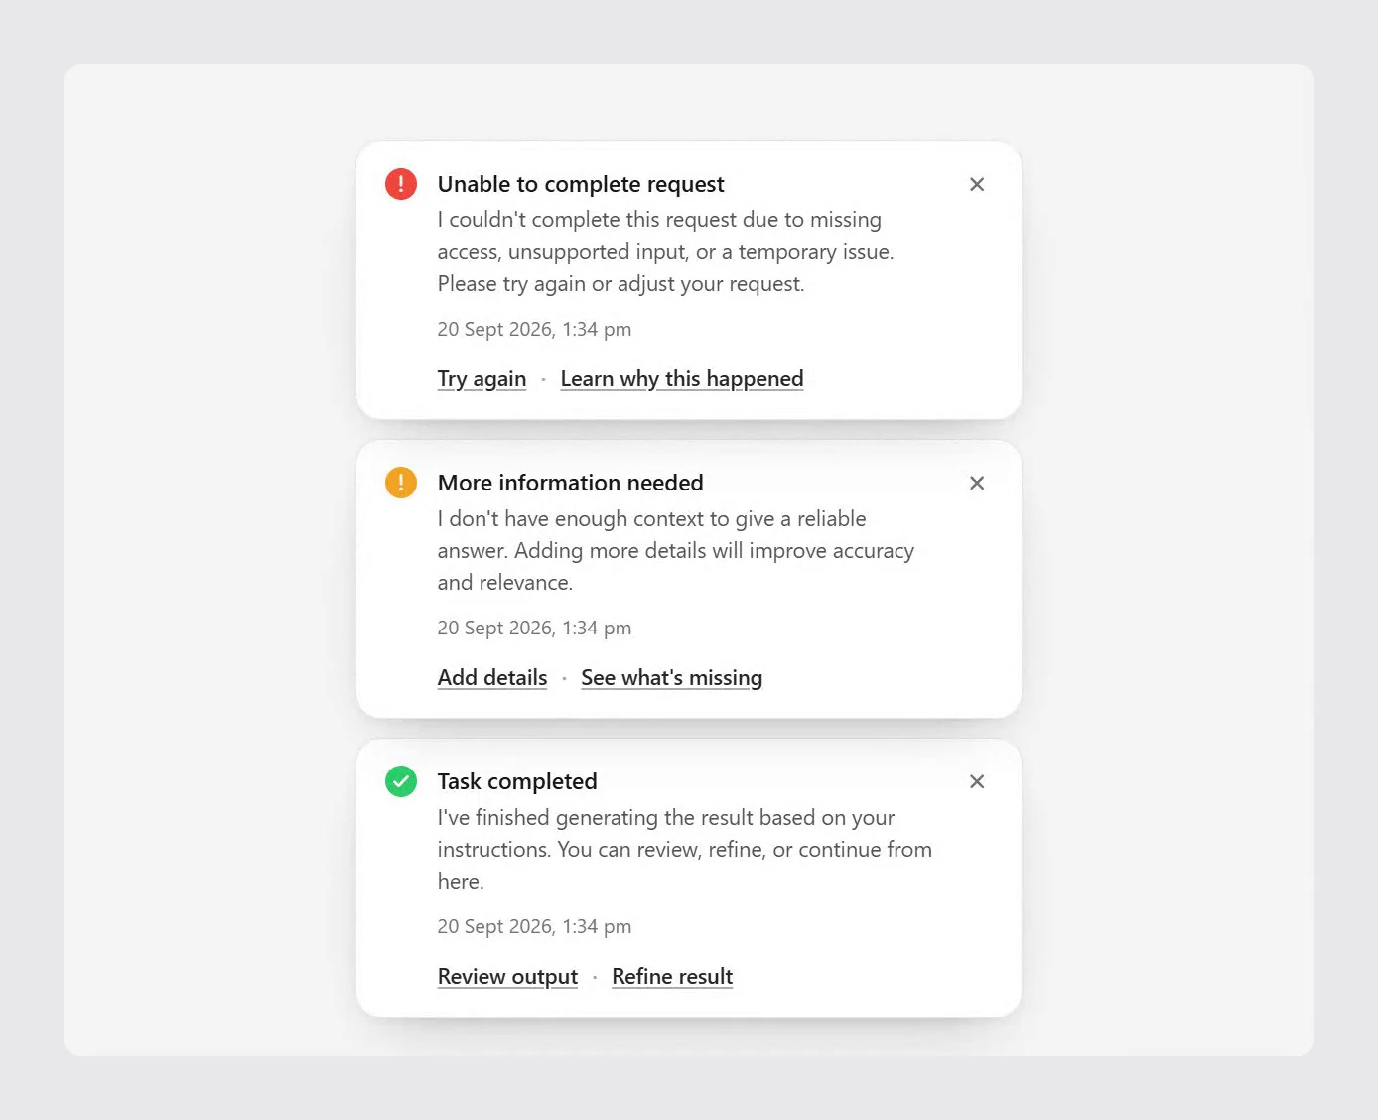Click the error message about missing access
Image resolution: width=1378 pixels, height=1120 pixels.
click(666, 252)
